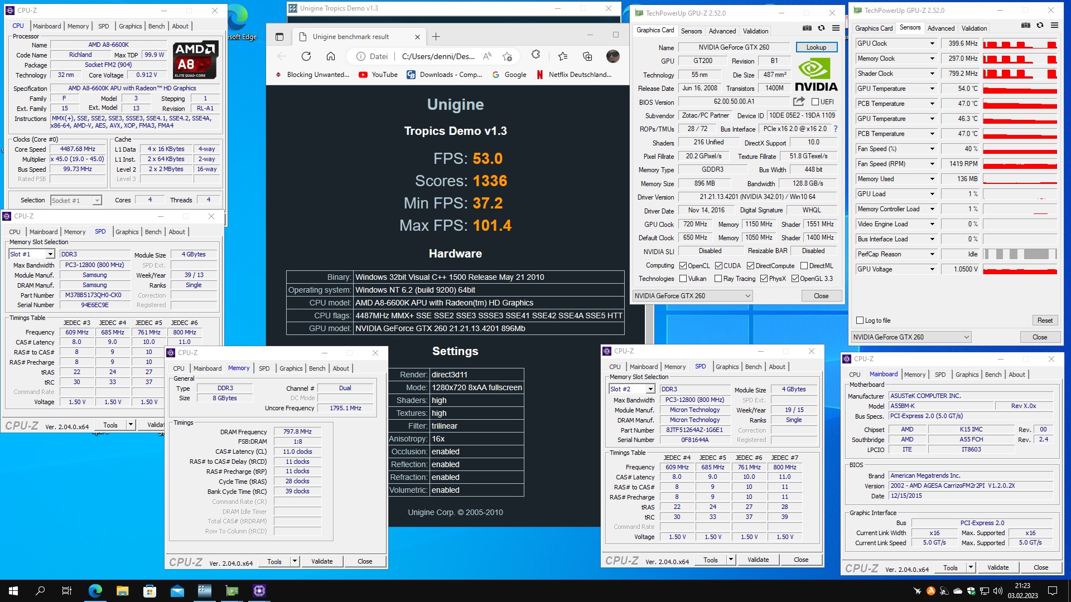This screenshot has width=1071, height=602.
Task: Click the camera icon in GPU-Z Sensors window
Action: pyautogui.click(x=1025, y=25)
